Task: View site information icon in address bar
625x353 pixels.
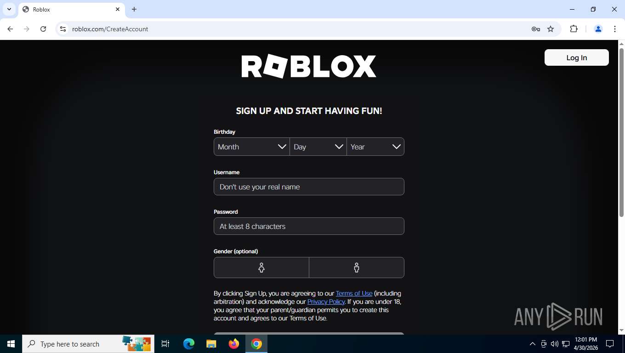Action: click(63, 29)
